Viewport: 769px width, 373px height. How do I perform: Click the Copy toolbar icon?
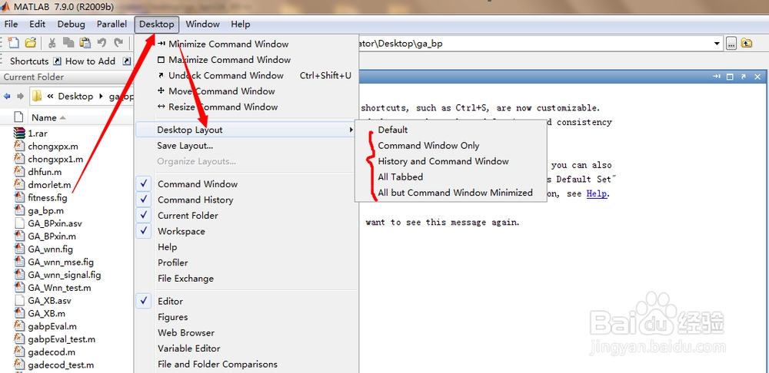[68, 42]
